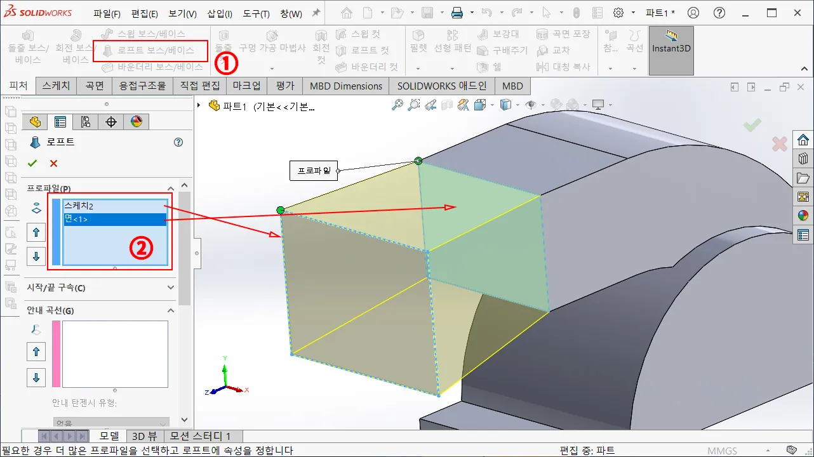Expand the 시작/끝 구속(C) section

170,288
